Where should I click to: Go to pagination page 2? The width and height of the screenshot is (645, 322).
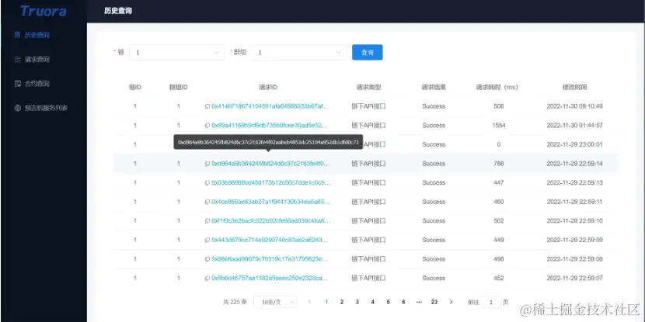click(342, 302)
